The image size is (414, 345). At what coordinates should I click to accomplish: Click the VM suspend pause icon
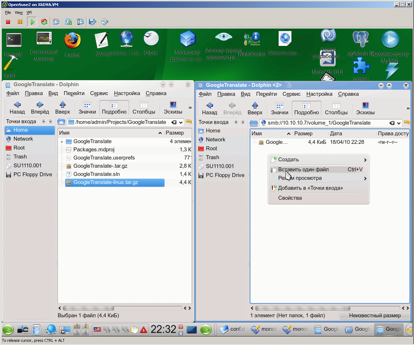coord(20,22)
